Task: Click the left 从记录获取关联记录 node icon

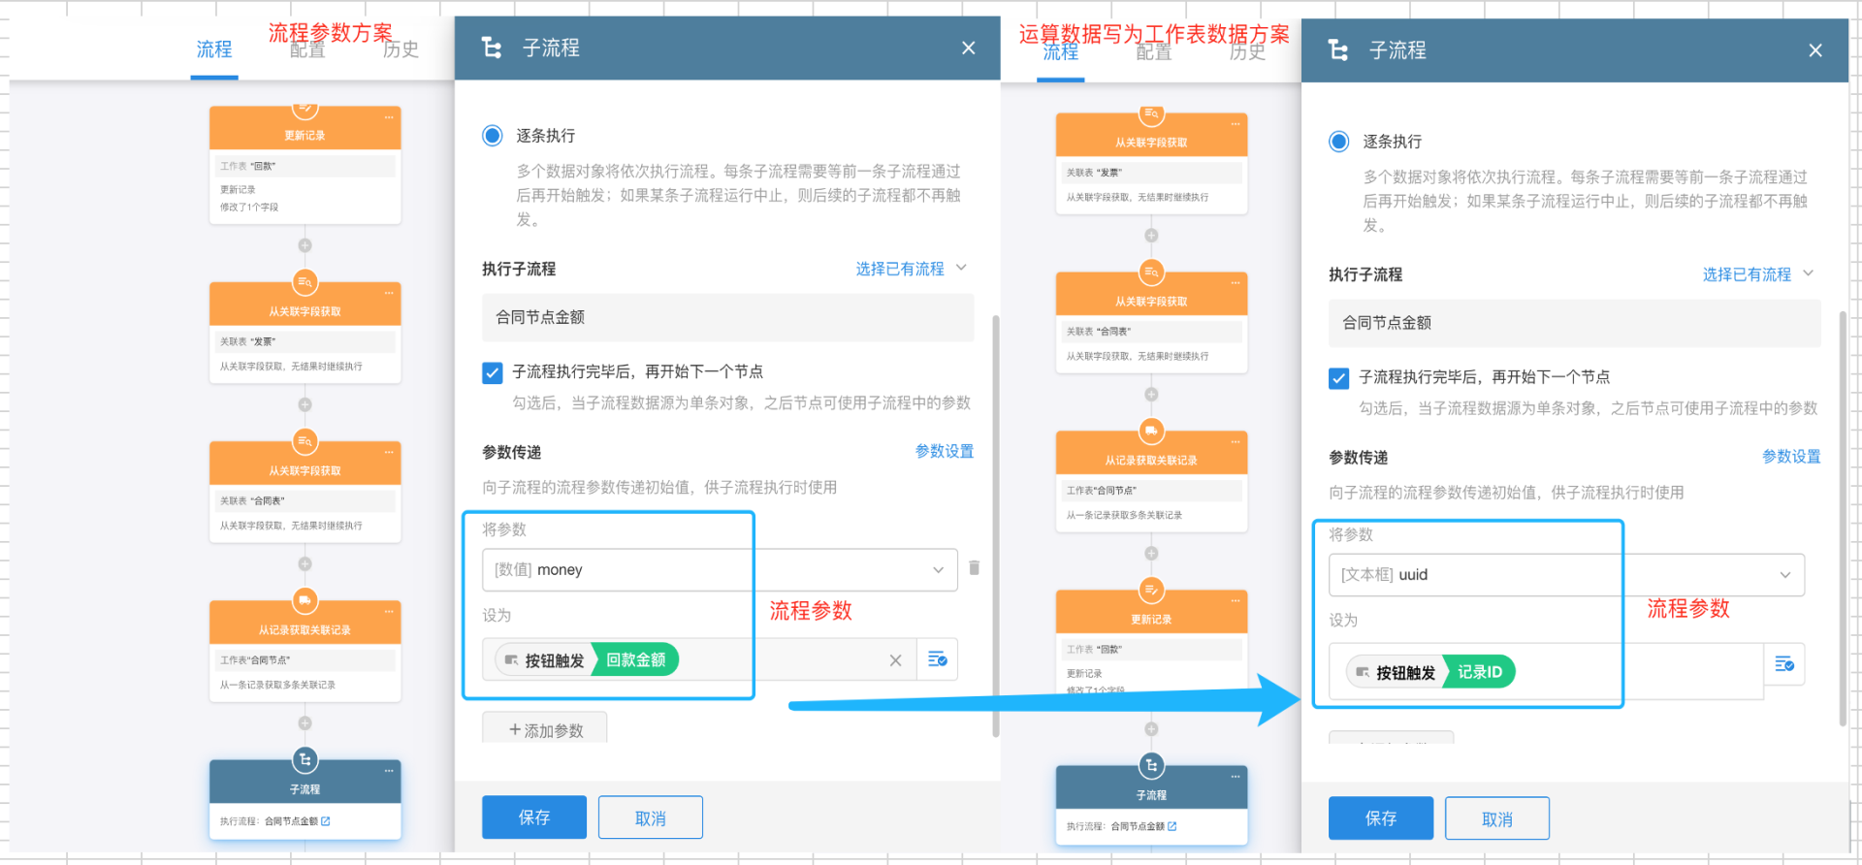Action: coord(305,601)
